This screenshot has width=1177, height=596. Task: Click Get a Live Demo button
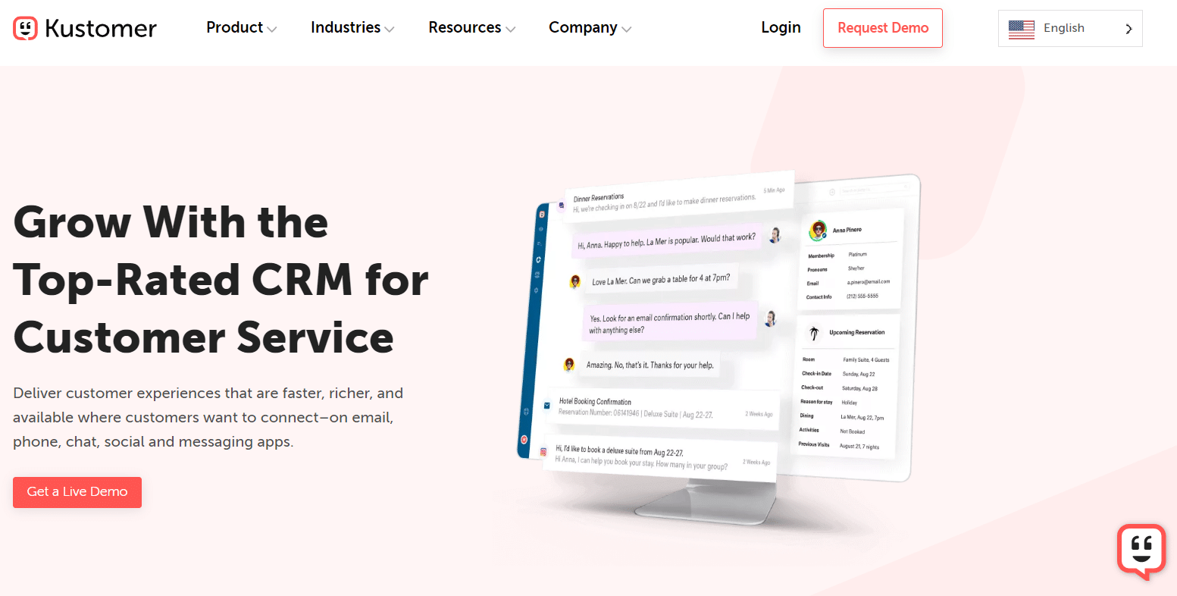[77, 492]
